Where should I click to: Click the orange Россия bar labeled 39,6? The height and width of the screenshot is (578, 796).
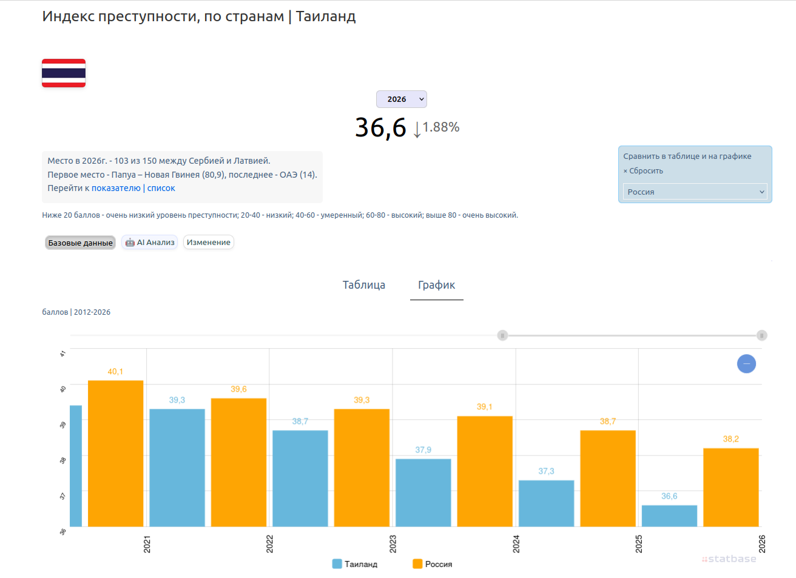point(238,462)
